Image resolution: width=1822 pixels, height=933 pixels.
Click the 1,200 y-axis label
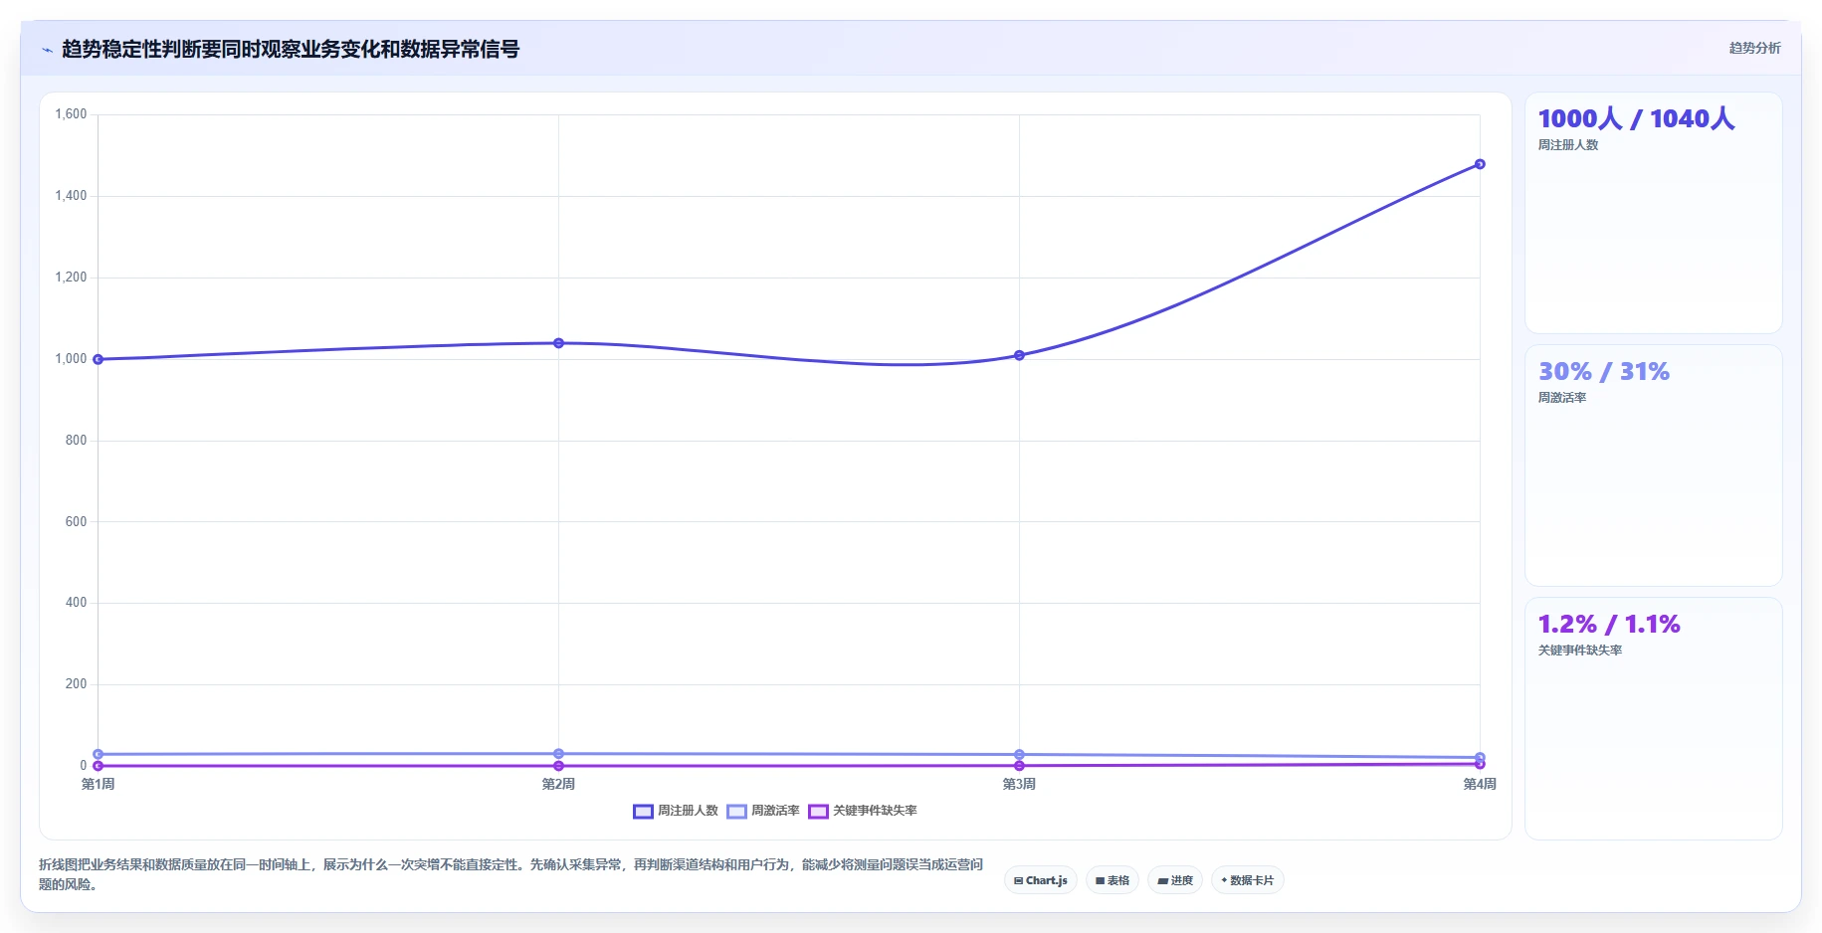[x=71, y=278]
